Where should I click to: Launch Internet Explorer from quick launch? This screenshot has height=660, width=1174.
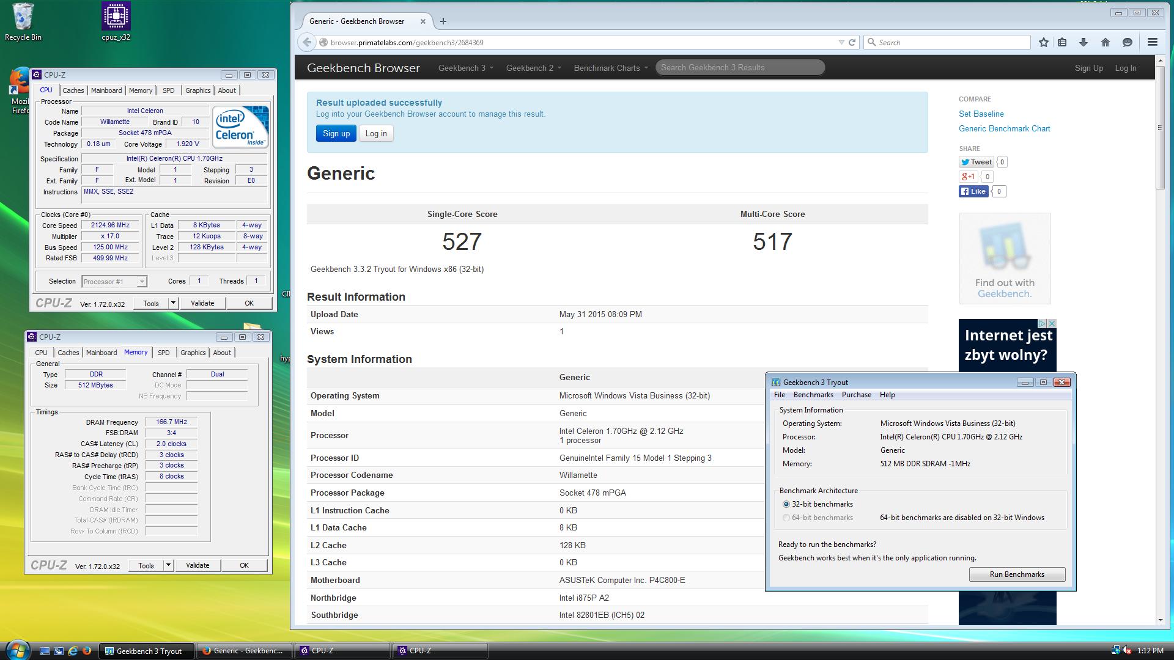(73, 651)
